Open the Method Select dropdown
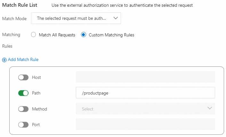Screen dimensions: 226x137 tap(145, 109)
